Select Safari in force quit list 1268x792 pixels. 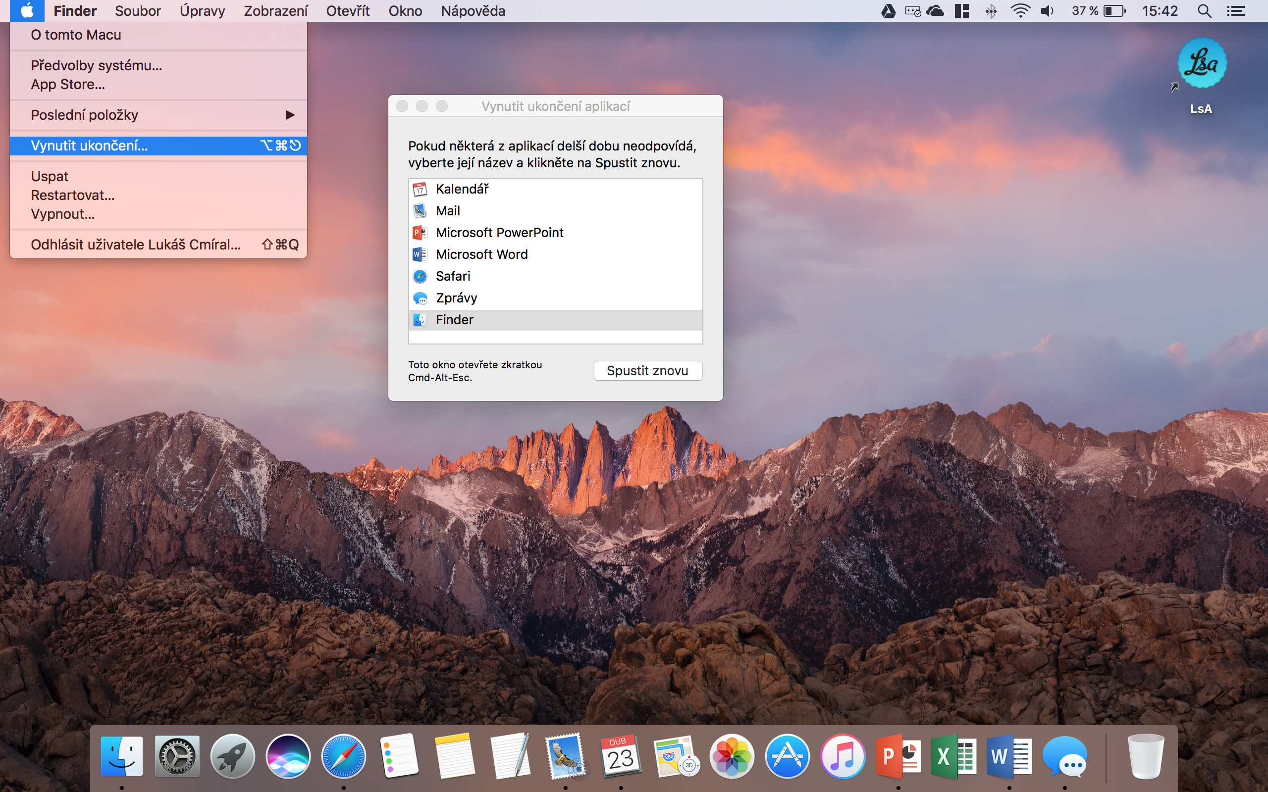click(x=453, y=276)
